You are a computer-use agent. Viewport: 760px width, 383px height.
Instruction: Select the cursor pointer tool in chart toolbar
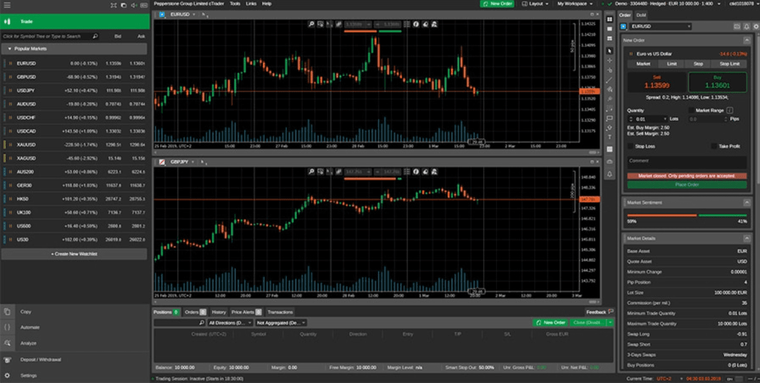coord(610,50)
